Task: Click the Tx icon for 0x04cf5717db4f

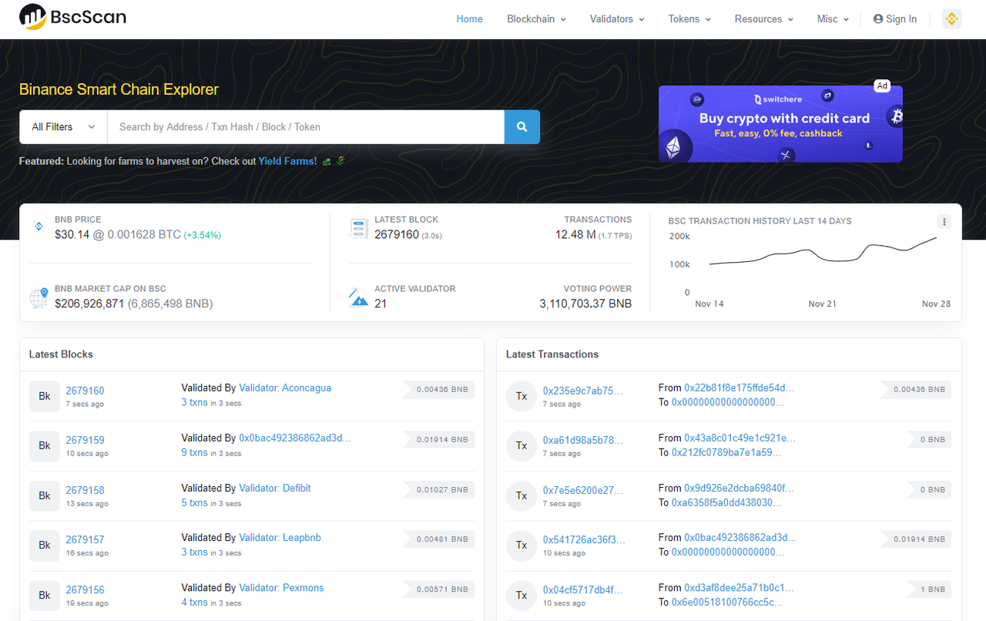Action: [522, 595]
